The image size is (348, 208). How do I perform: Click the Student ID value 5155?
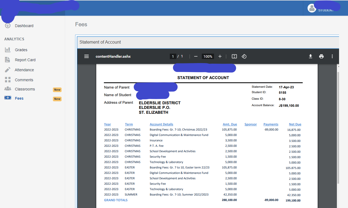pos(282,93)
